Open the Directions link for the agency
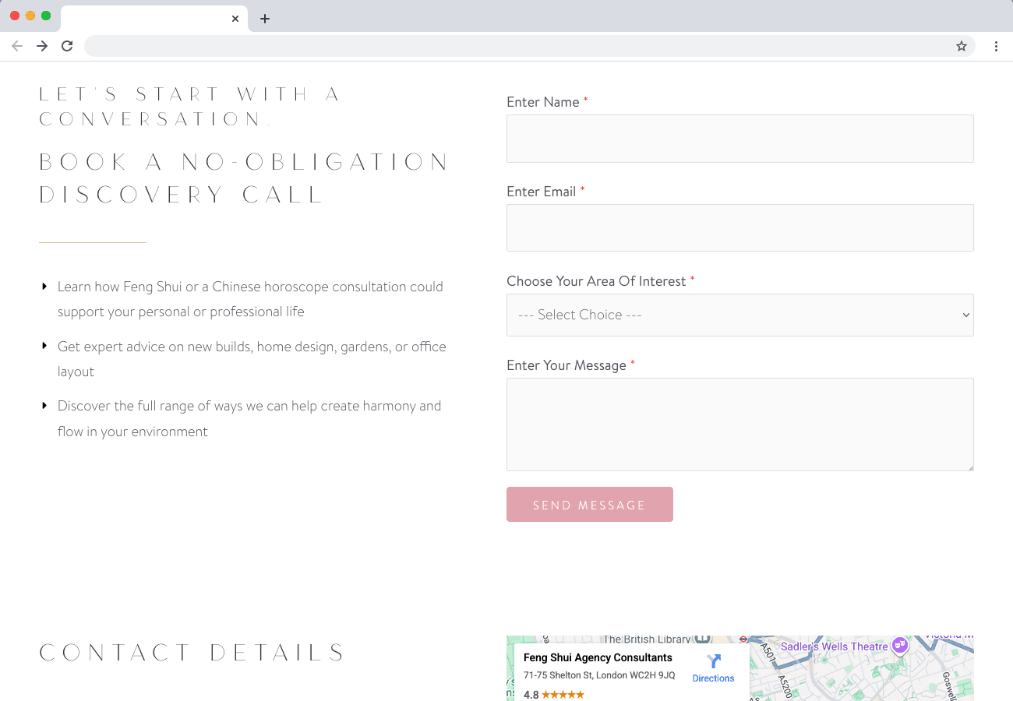The width and height of the screenshot is (1013, 701). (x=713, y=678)
